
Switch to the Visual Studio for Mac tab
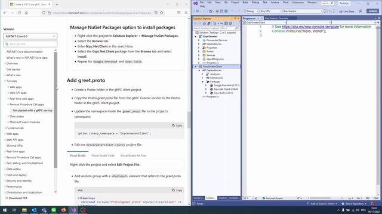tap(133, 156)
